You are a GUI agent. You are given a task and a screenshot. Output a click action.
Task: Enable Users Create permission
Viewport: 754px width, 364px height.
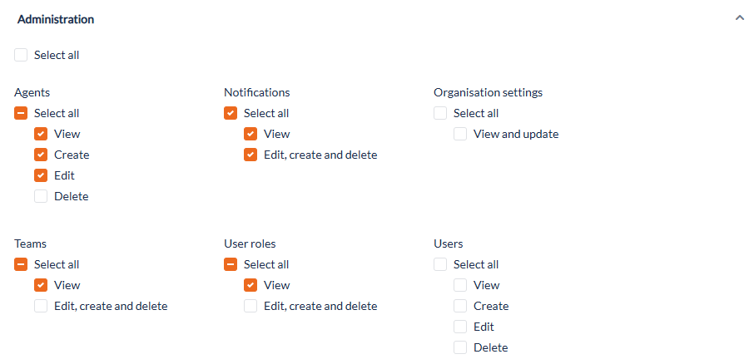[x=461, y=306]
